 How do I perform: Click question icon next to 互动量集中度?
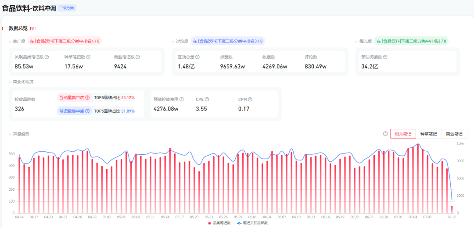[87, 98]
